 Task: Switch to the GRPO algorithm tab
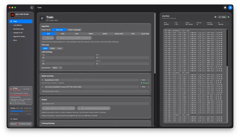point(105,34)
